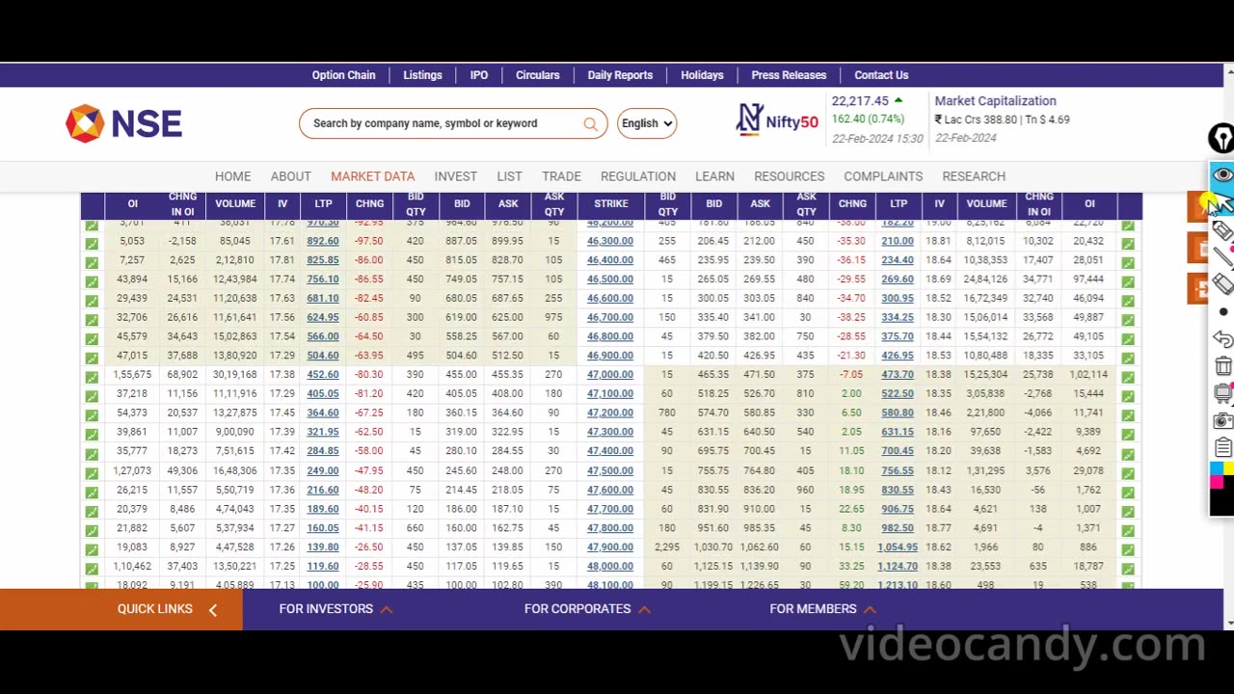Open the Research menu

[x=974, y=176]
